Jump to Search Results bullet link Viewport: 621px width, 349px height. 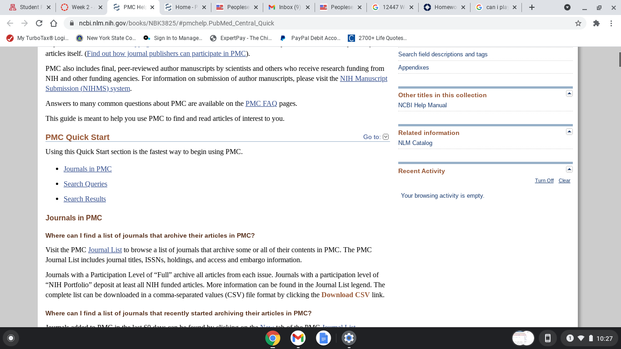(85, 199)
